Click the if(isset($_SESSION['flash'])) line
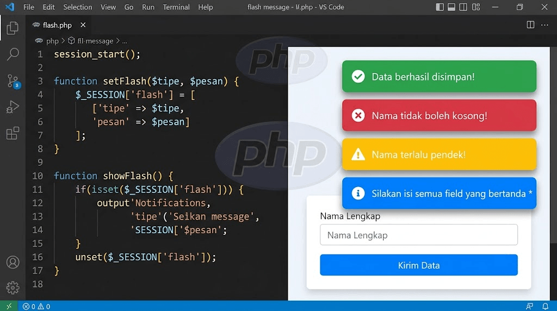 pyautogui.click(x=159, y=190)
